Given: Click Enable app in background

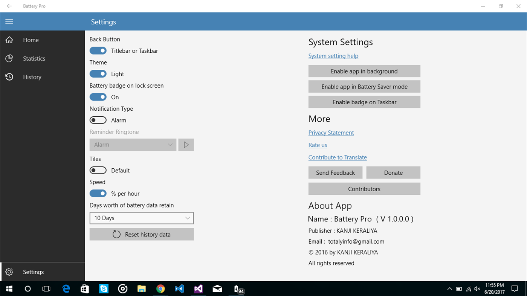Looking at the screenshot, I should 364,71.
